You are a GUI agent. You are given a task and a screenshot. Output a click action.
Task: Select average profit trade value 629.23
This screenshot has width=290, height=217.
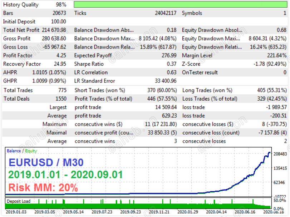pos(169,116)
